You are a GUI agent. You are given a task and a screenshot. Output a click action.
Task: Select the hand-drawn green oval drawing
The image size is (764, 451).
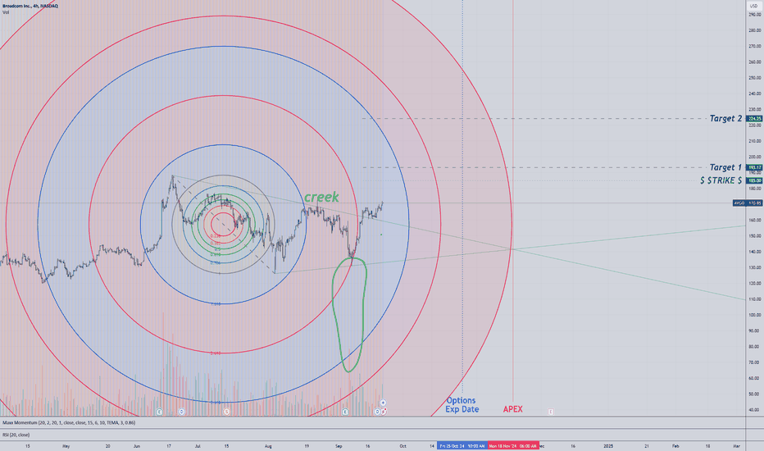pos(349,315)
